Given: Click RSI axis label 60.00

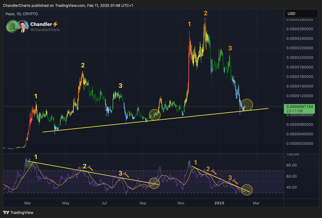Looking at the screenshot, I should click(x=291, y=176).
